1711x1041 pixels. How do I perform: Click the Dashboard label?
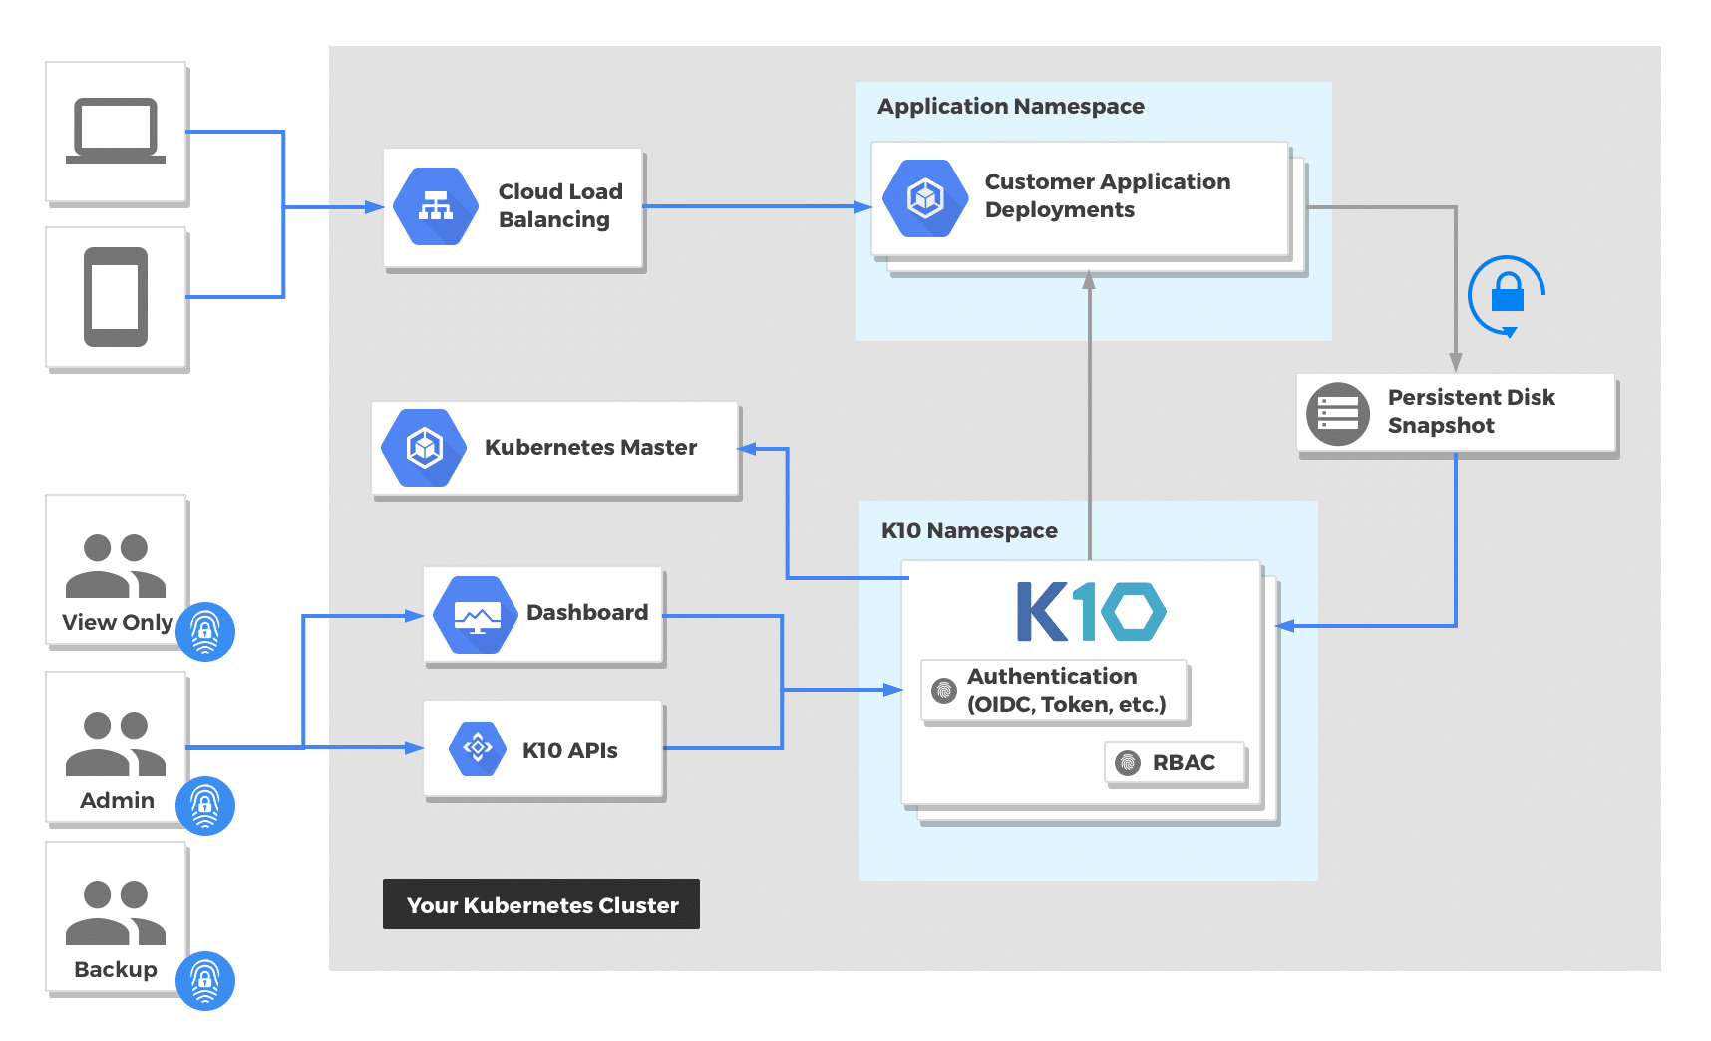[x=587, y=612]
